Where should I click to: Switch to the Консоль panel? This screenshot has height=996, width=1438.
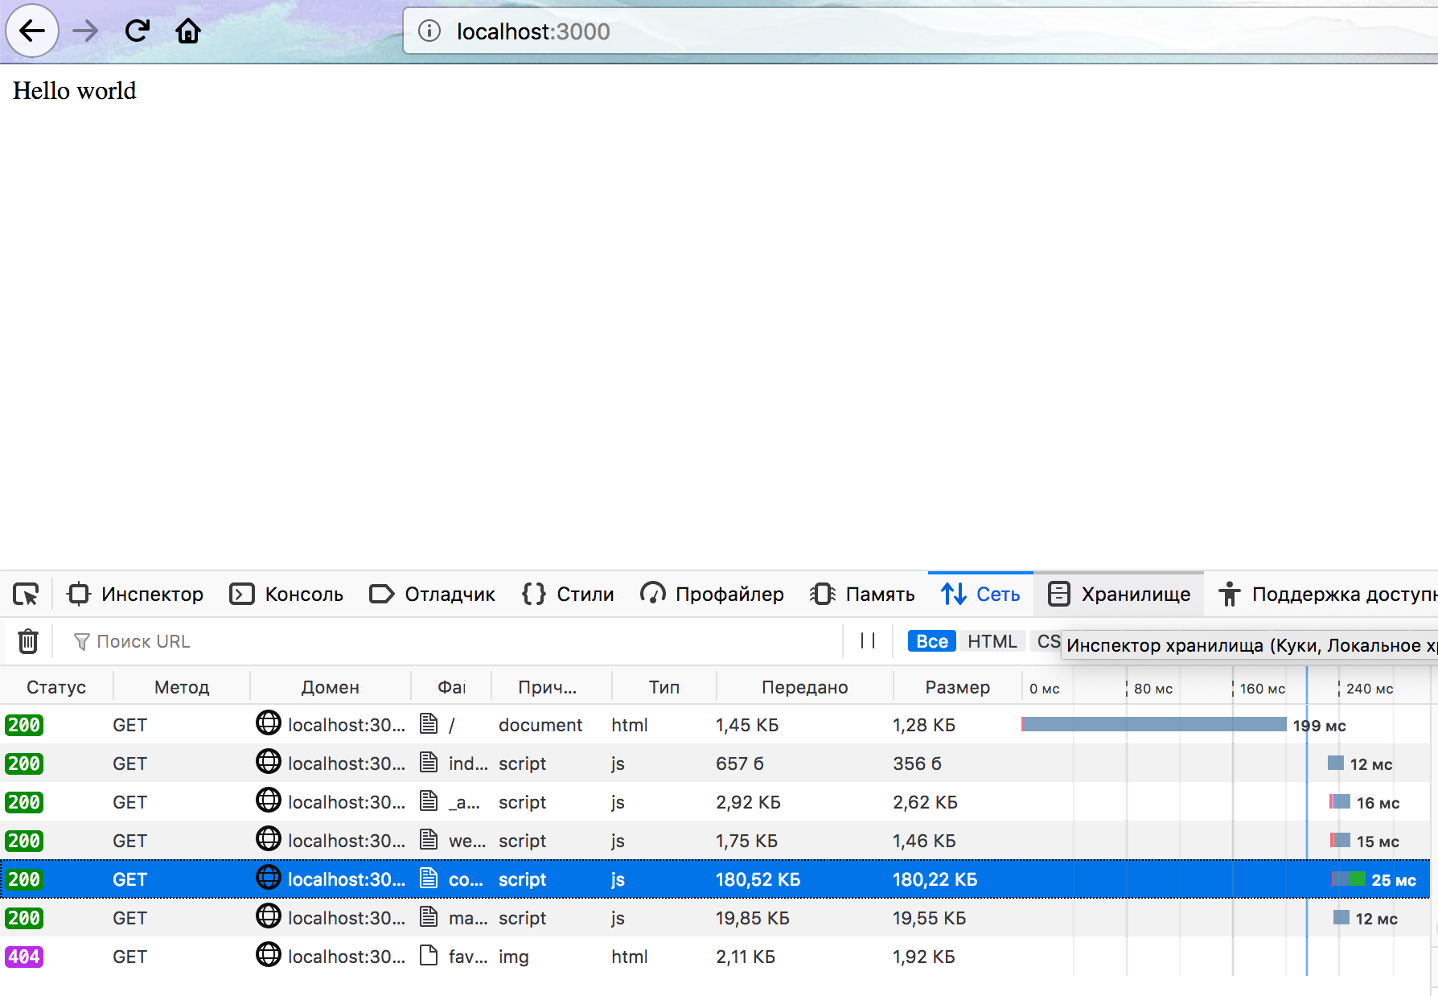[286, 594]
